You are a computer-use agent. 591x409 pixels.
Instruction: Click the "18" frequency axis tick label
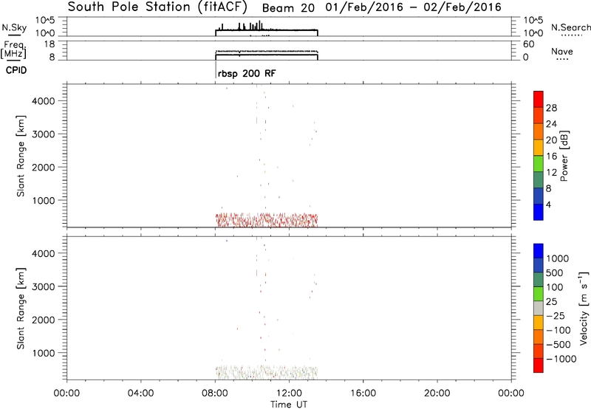click(x=50, y=44)
